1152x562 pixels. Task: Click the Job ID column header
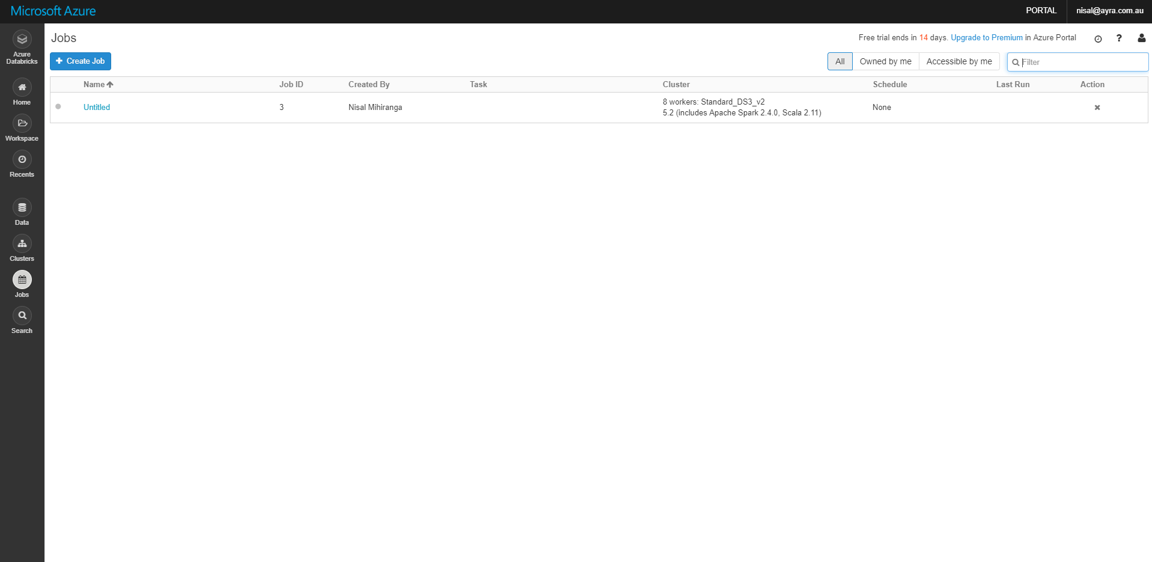[x=291, y=85]
